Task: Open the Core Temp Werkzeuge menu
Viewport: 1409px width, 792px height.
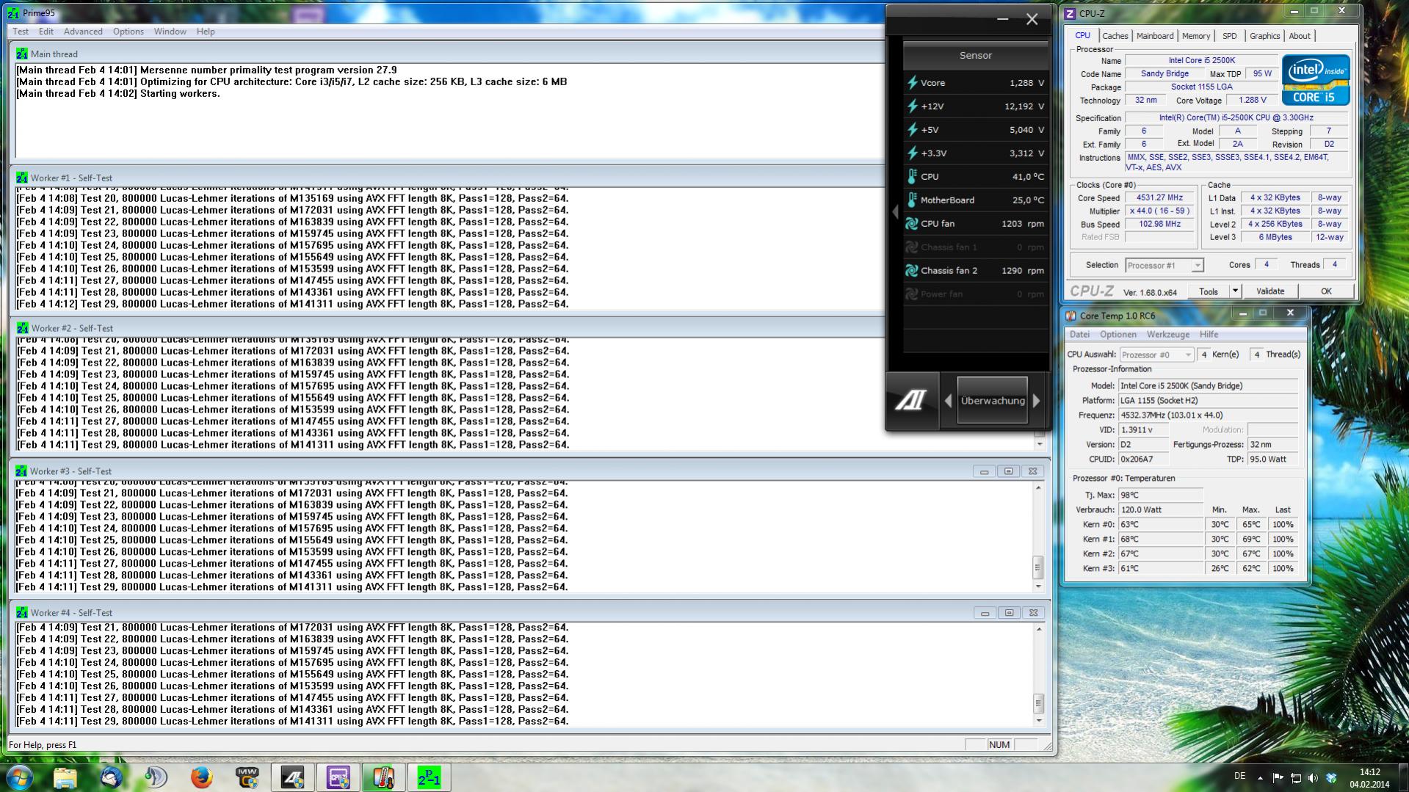Action: click(x=1168, y=335)
